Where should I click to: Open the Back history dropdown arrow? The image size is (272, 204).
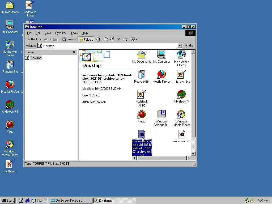point(41,40)
